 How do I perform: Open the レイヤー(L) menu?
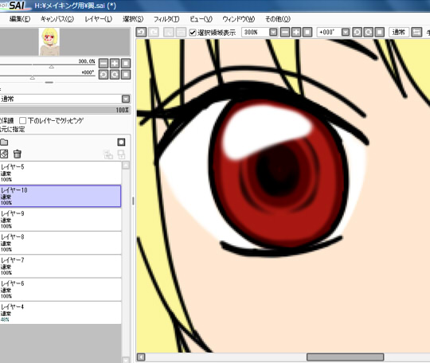99,19
